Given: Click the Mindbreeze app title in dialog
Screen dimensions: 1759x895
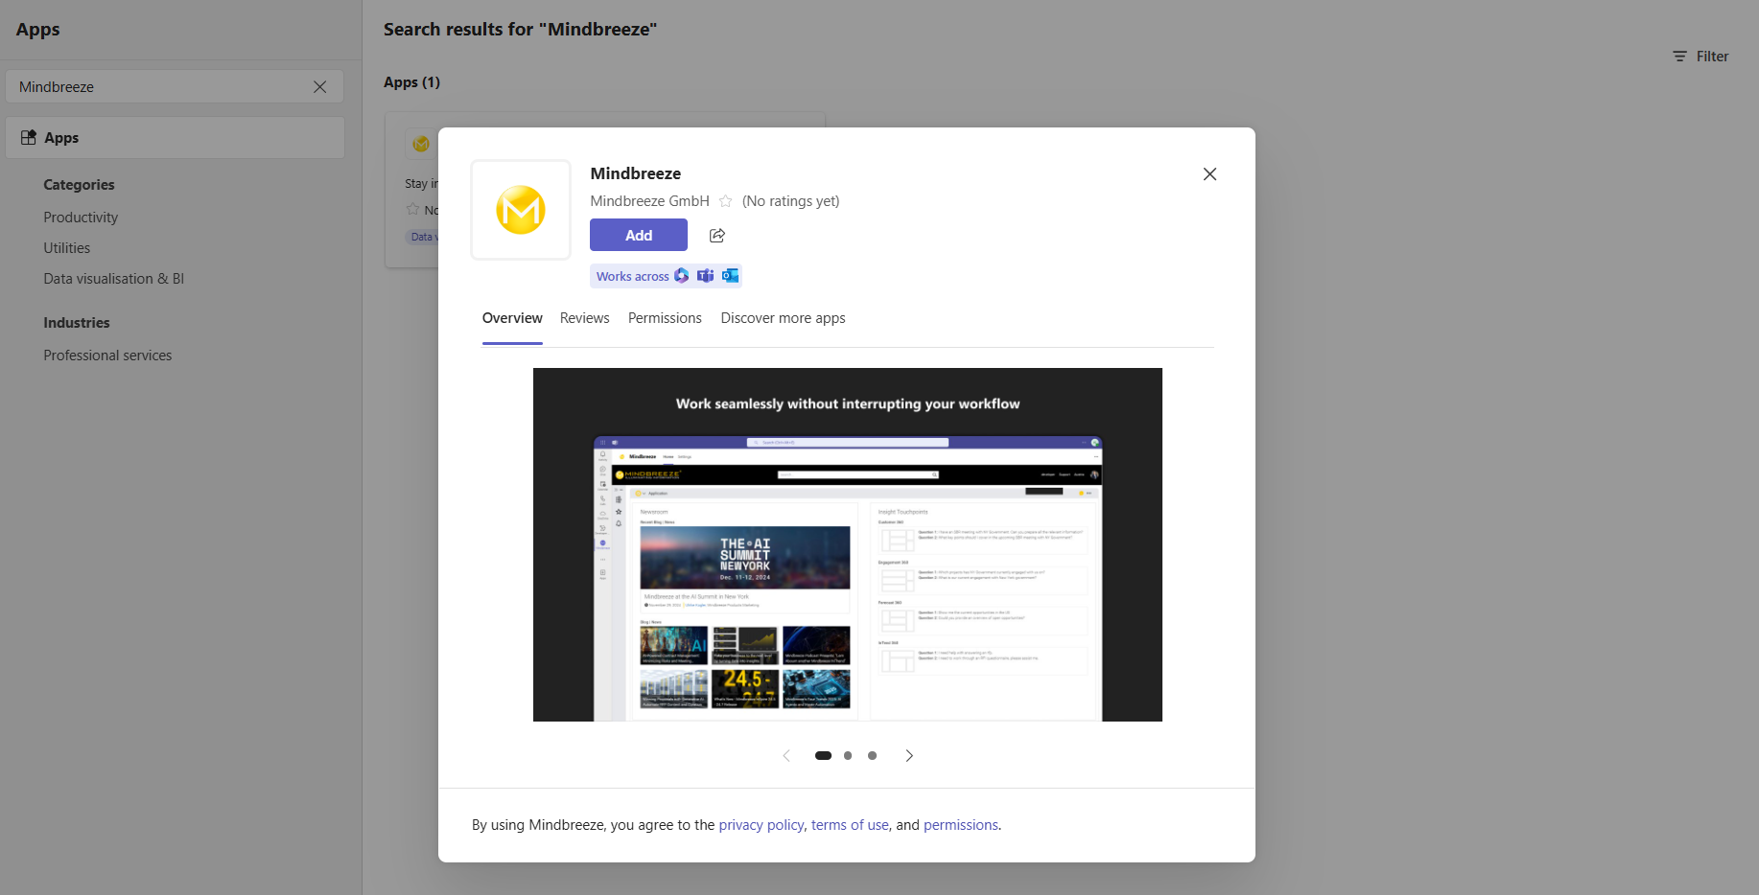Looking at the screenshot, I should 636,173.
